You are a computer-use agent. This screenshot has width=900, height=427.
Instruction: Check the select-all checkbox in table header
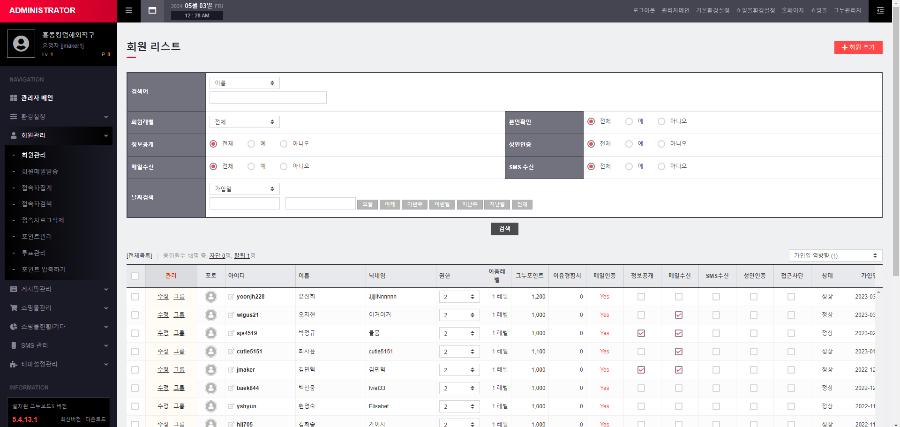pyautogui.click(x=135, y=276)
